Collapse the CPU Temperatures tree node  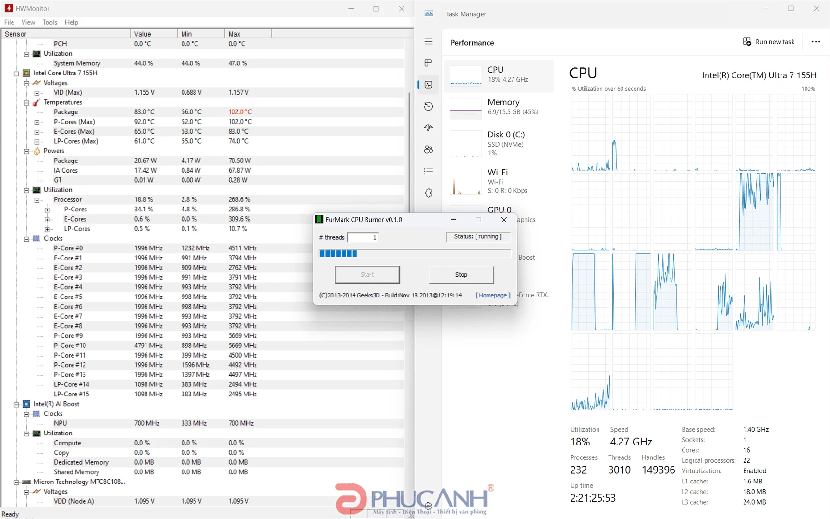[x=27, y=103]
